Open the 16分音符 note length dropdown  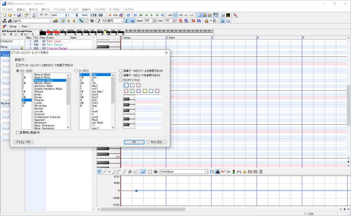(x=122, y=21)
